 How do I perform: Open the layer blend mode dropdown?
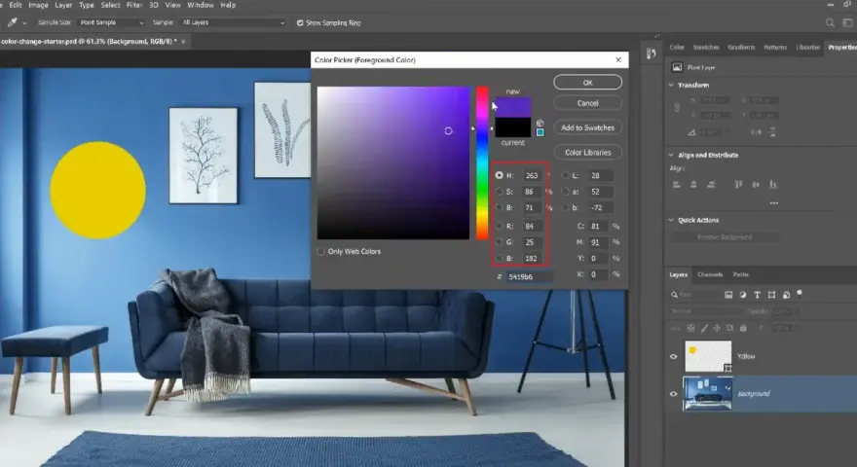pos(704,311)
